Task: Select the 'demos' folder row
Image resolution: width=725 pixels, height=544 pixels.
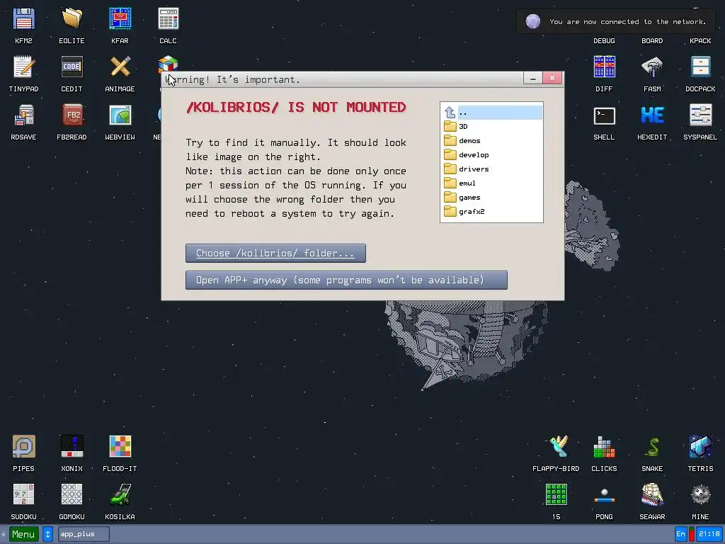Action: tap(492, 141)
